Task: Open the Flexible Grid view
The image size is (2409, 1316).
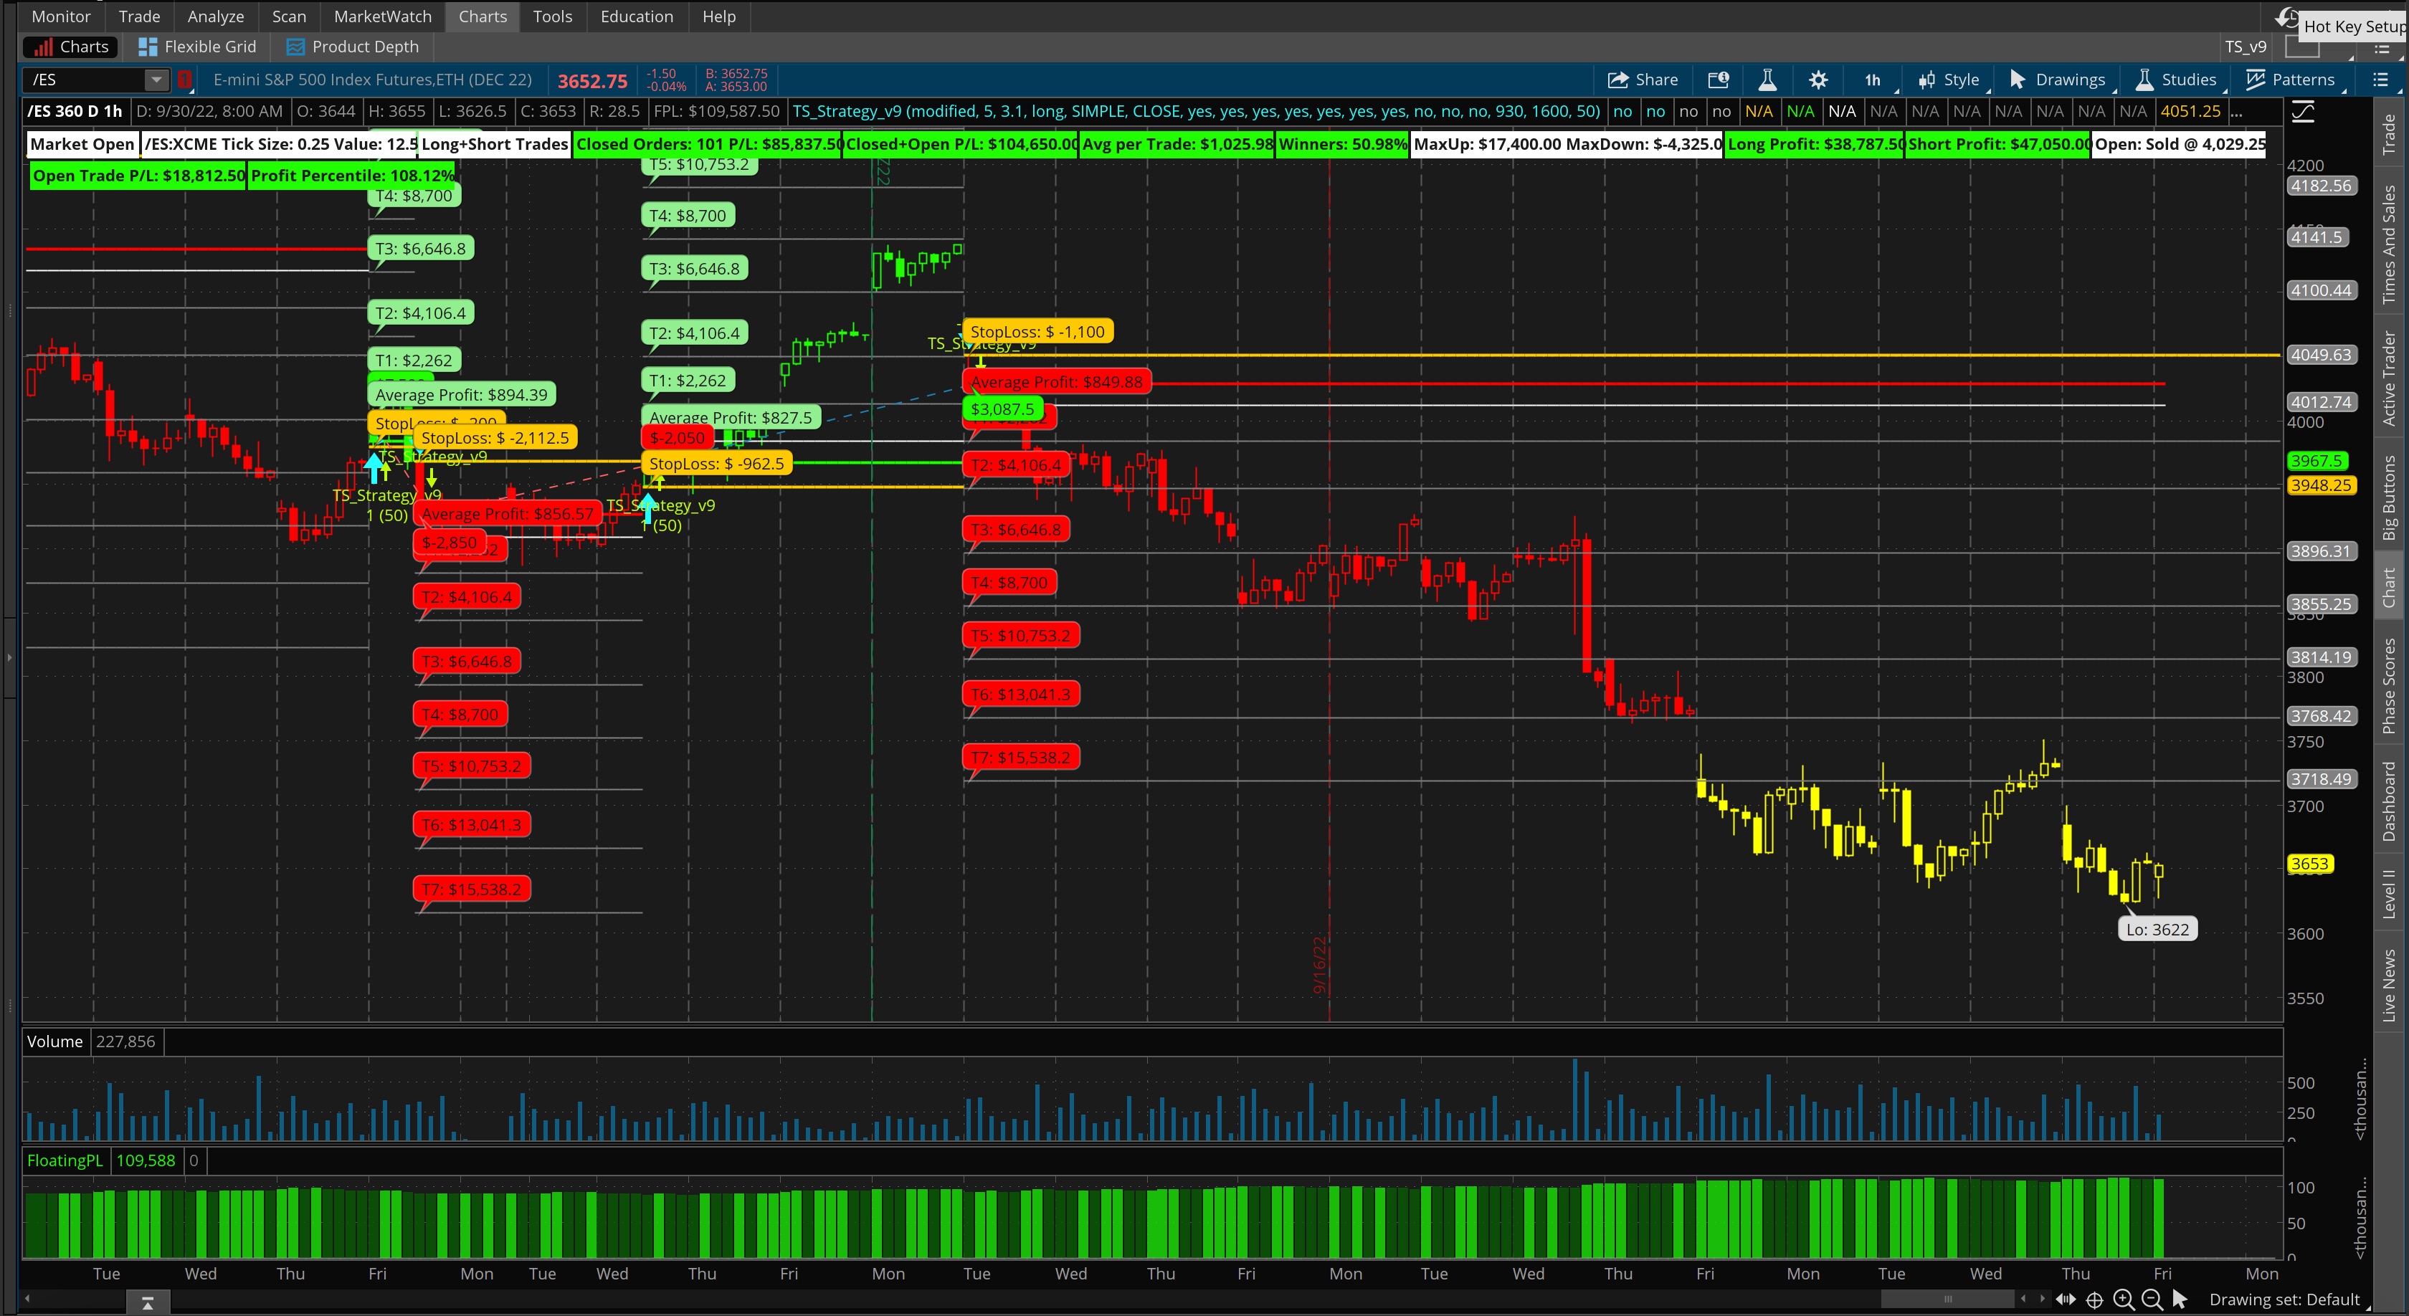Action: point(197,47)
